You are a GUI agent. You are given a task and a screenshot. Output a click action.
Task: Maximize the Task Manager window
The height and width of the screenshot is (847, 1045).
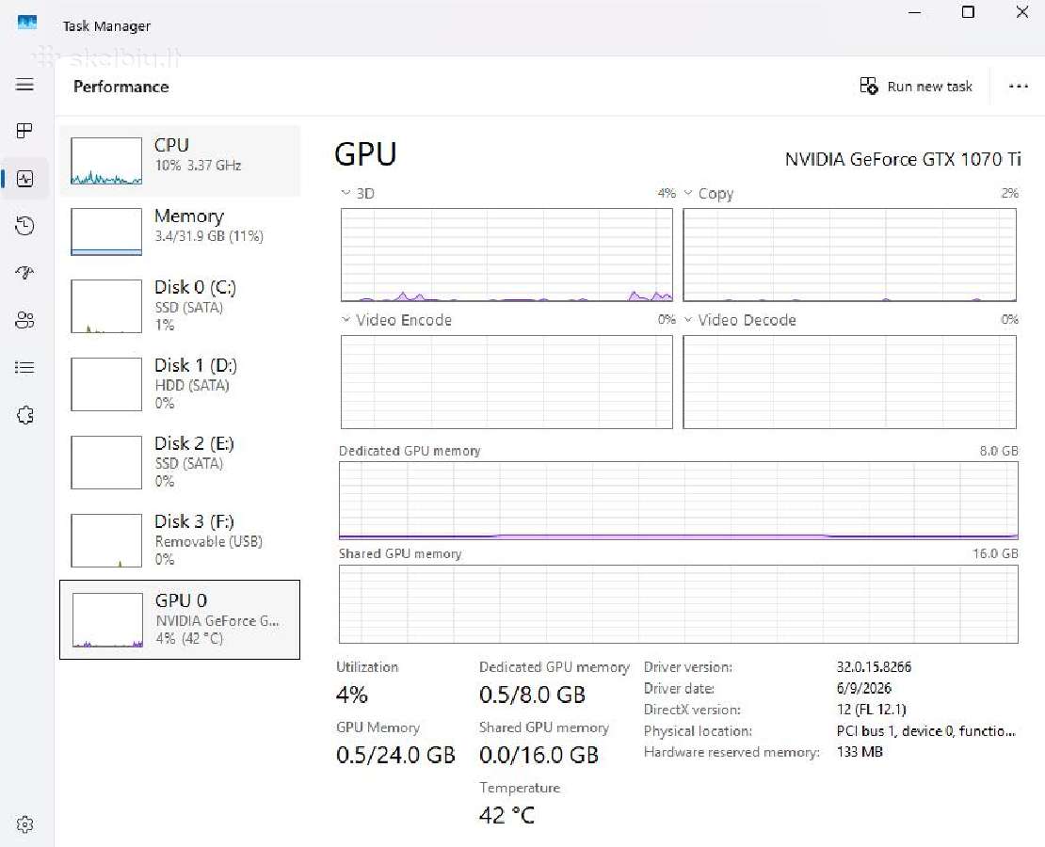pyautogui.click(x=969, y=12)
